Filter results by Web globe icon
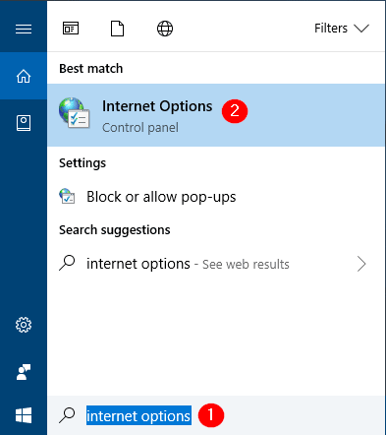Viewport: 386px width, 435px height. coord(165,29)
